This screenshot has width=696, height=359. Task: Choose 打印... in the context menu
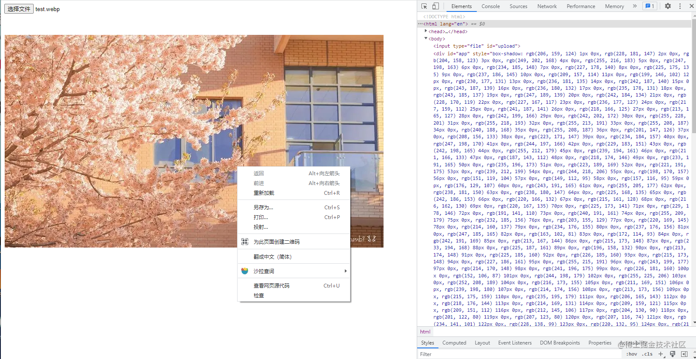click(294, 217)
